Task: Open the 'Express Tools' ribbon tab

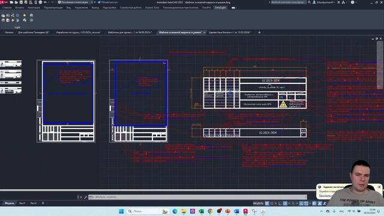Action: tap(152, 8)
